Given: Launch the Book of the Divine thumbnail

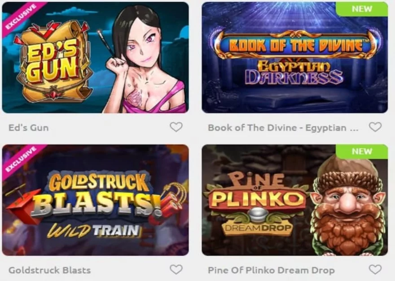Looking at the screenshot, I should 295,58.
